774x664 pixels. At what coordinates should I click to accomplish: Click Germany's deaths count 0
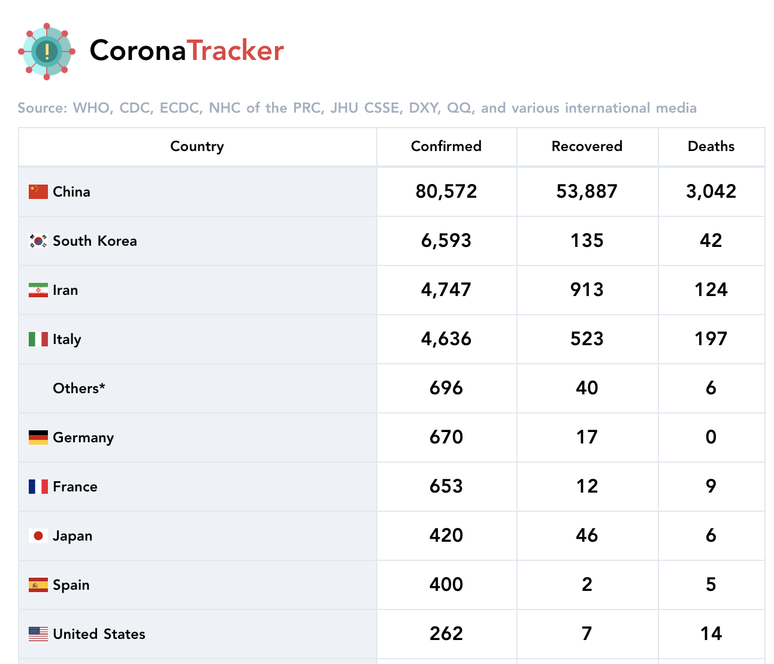[711, 437]
